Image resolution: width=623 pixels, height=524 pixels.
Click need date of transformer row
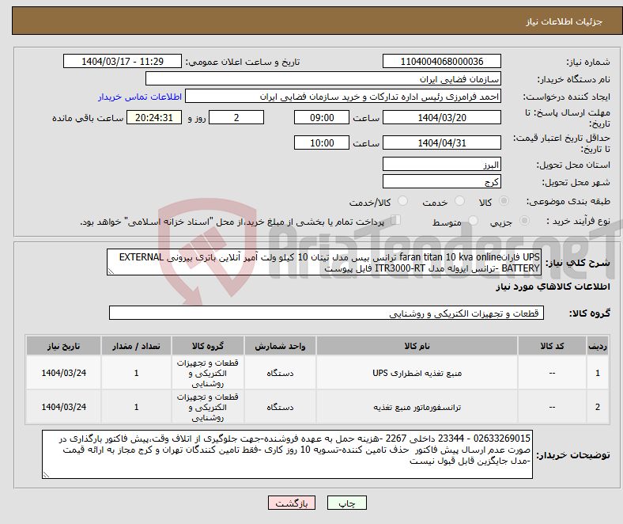(63, 407)
